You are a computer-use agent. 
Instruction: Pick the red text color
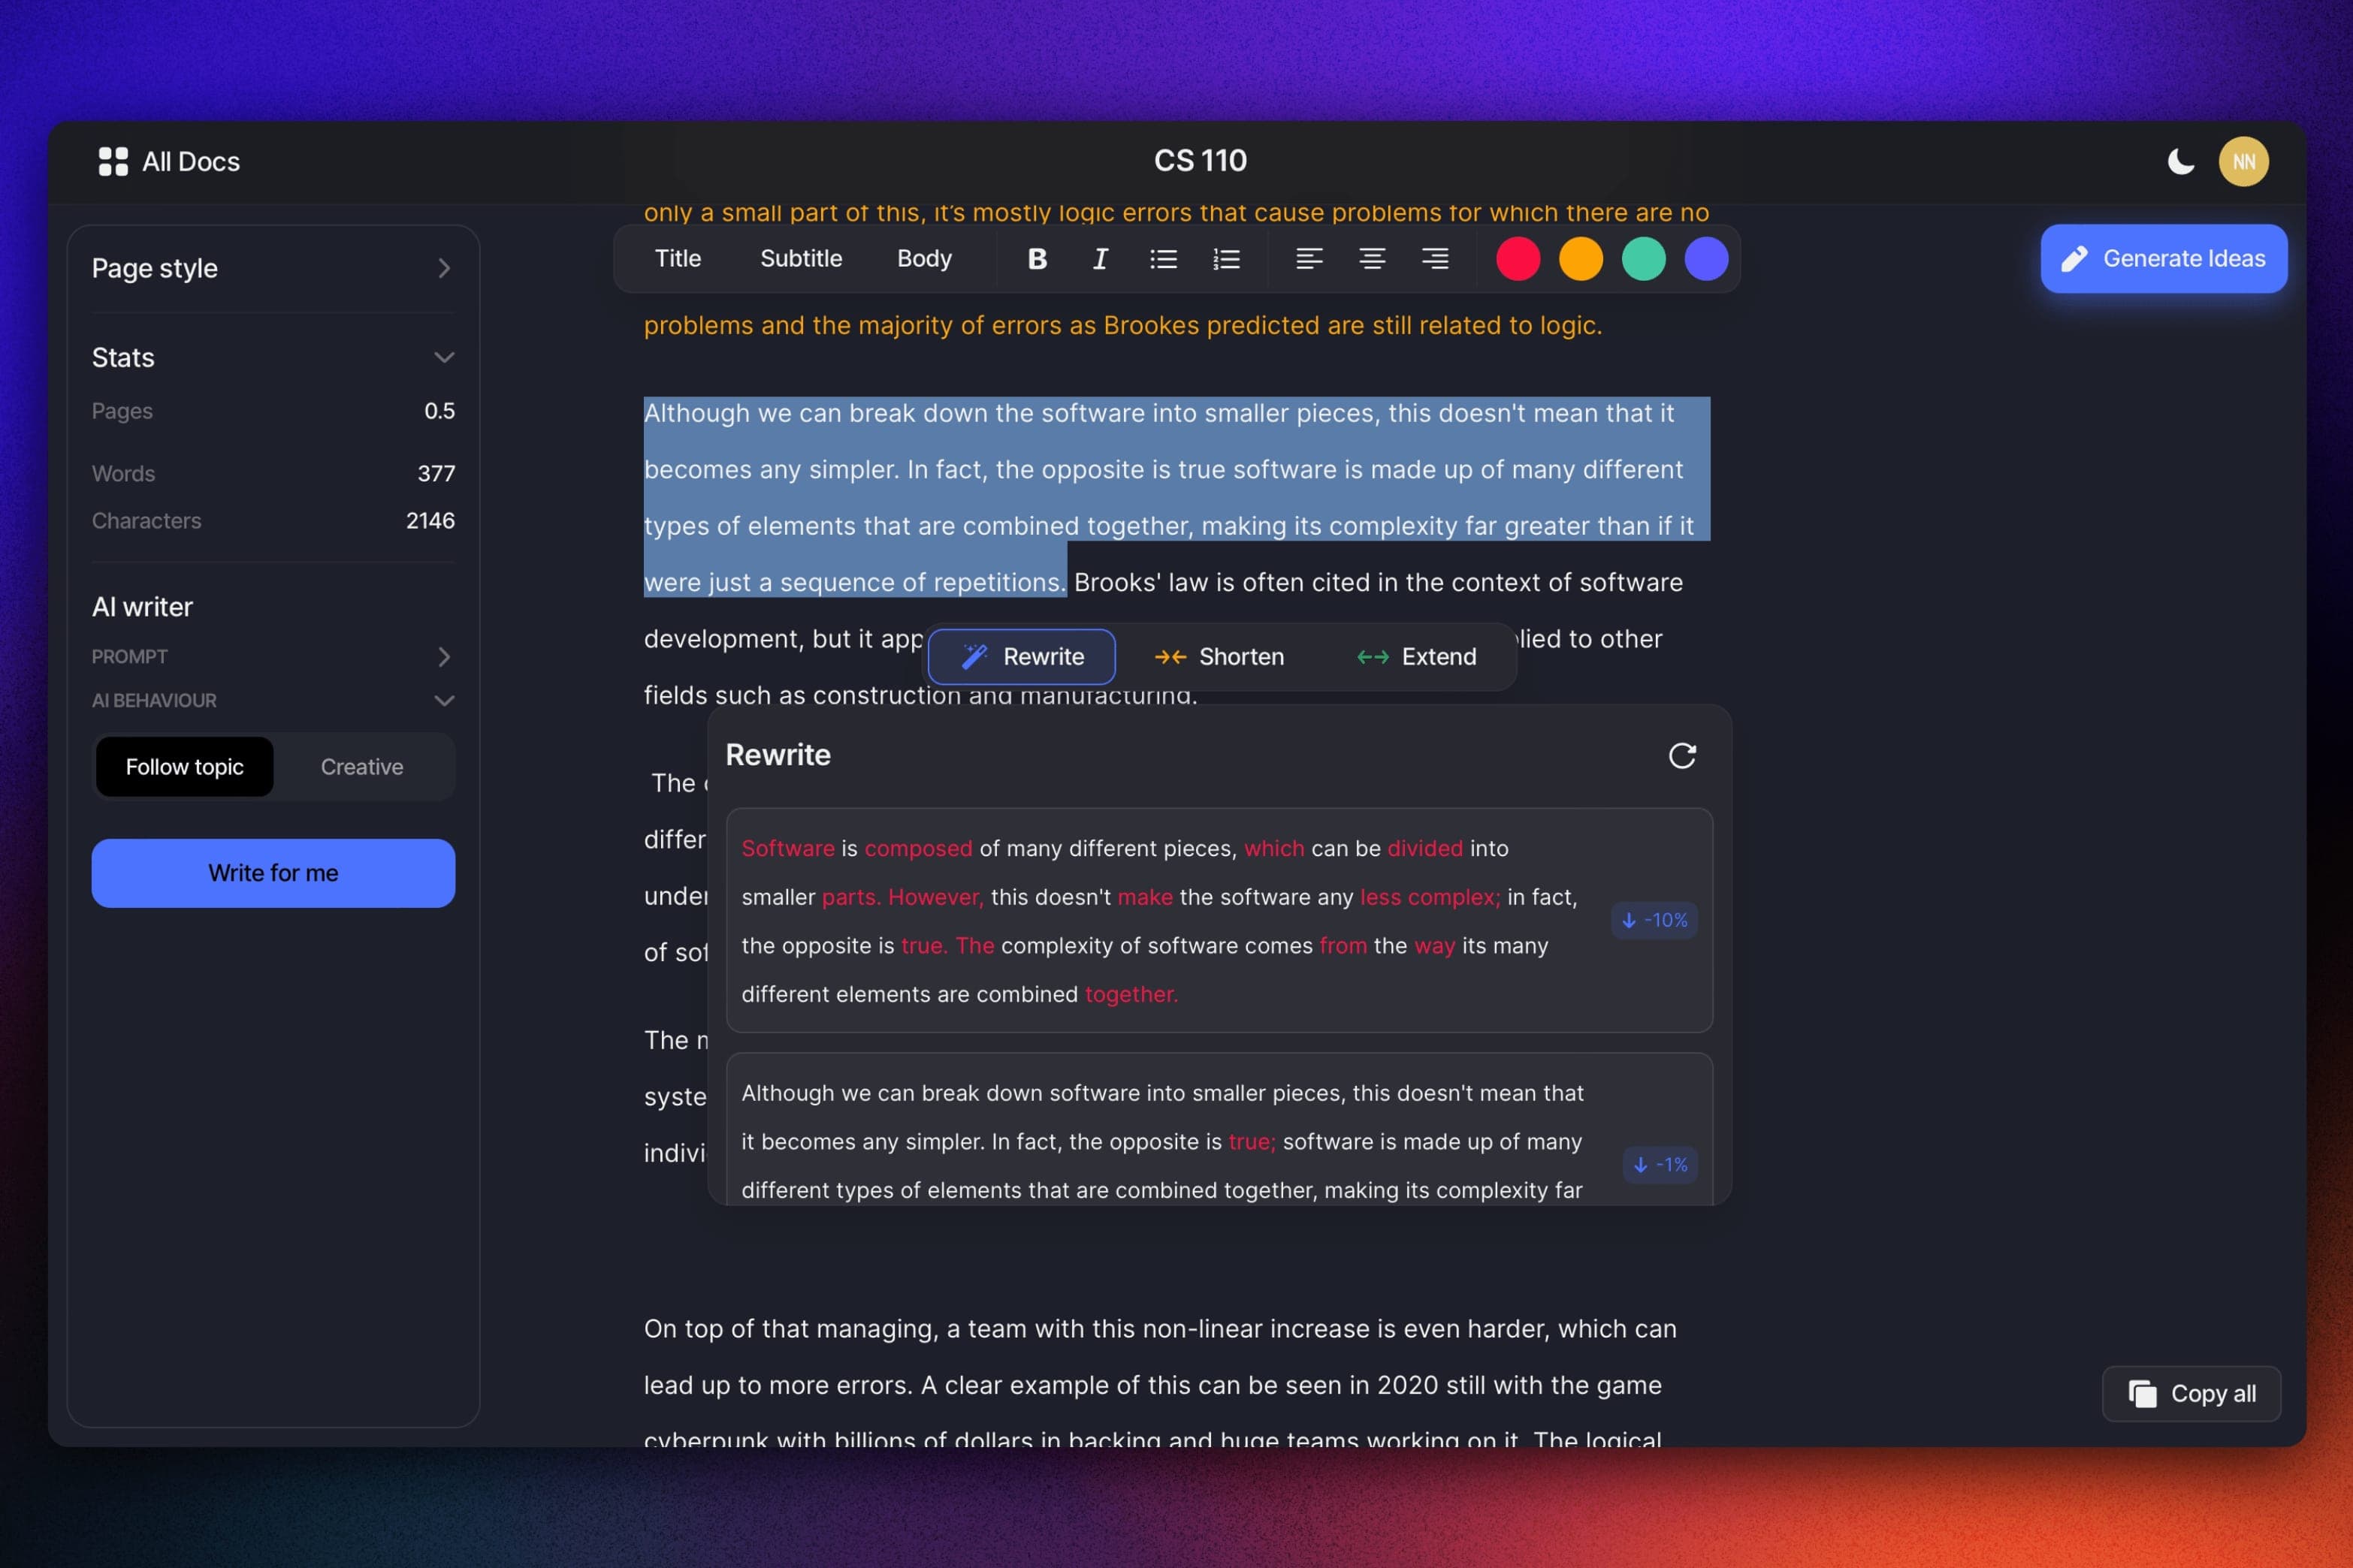[1518, 259]
